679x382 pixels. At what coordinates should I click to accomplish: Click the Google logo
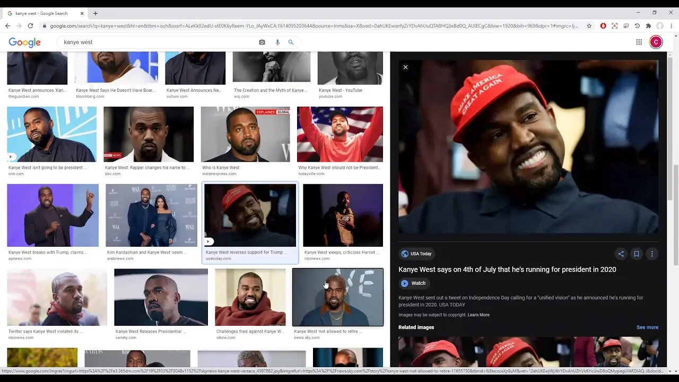(x=24, y=42)
